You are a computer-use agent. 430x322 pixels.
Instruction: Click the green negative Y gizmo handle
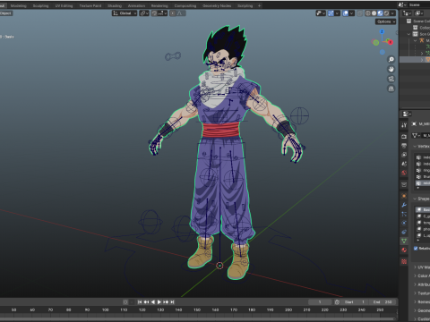click(x=376, y=43)
